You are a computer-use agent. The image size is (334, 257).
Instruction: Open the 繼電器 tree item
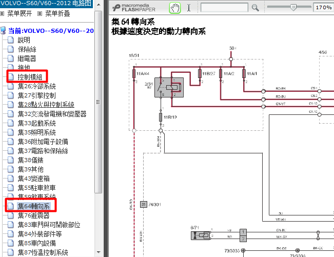pos(27,58)
